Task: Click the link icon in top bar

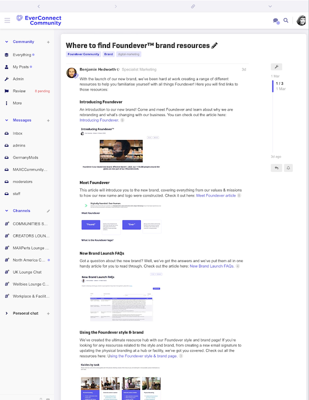Action: (193, 6)
